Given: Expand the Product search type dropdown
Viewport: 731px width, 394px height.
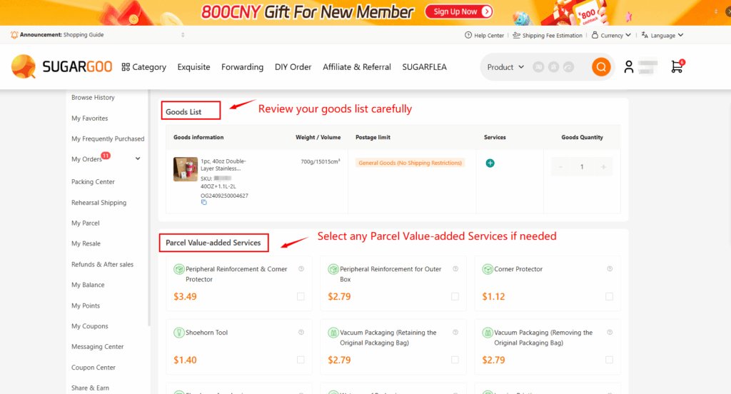Looking at the screenshot, I should point(505,67).
